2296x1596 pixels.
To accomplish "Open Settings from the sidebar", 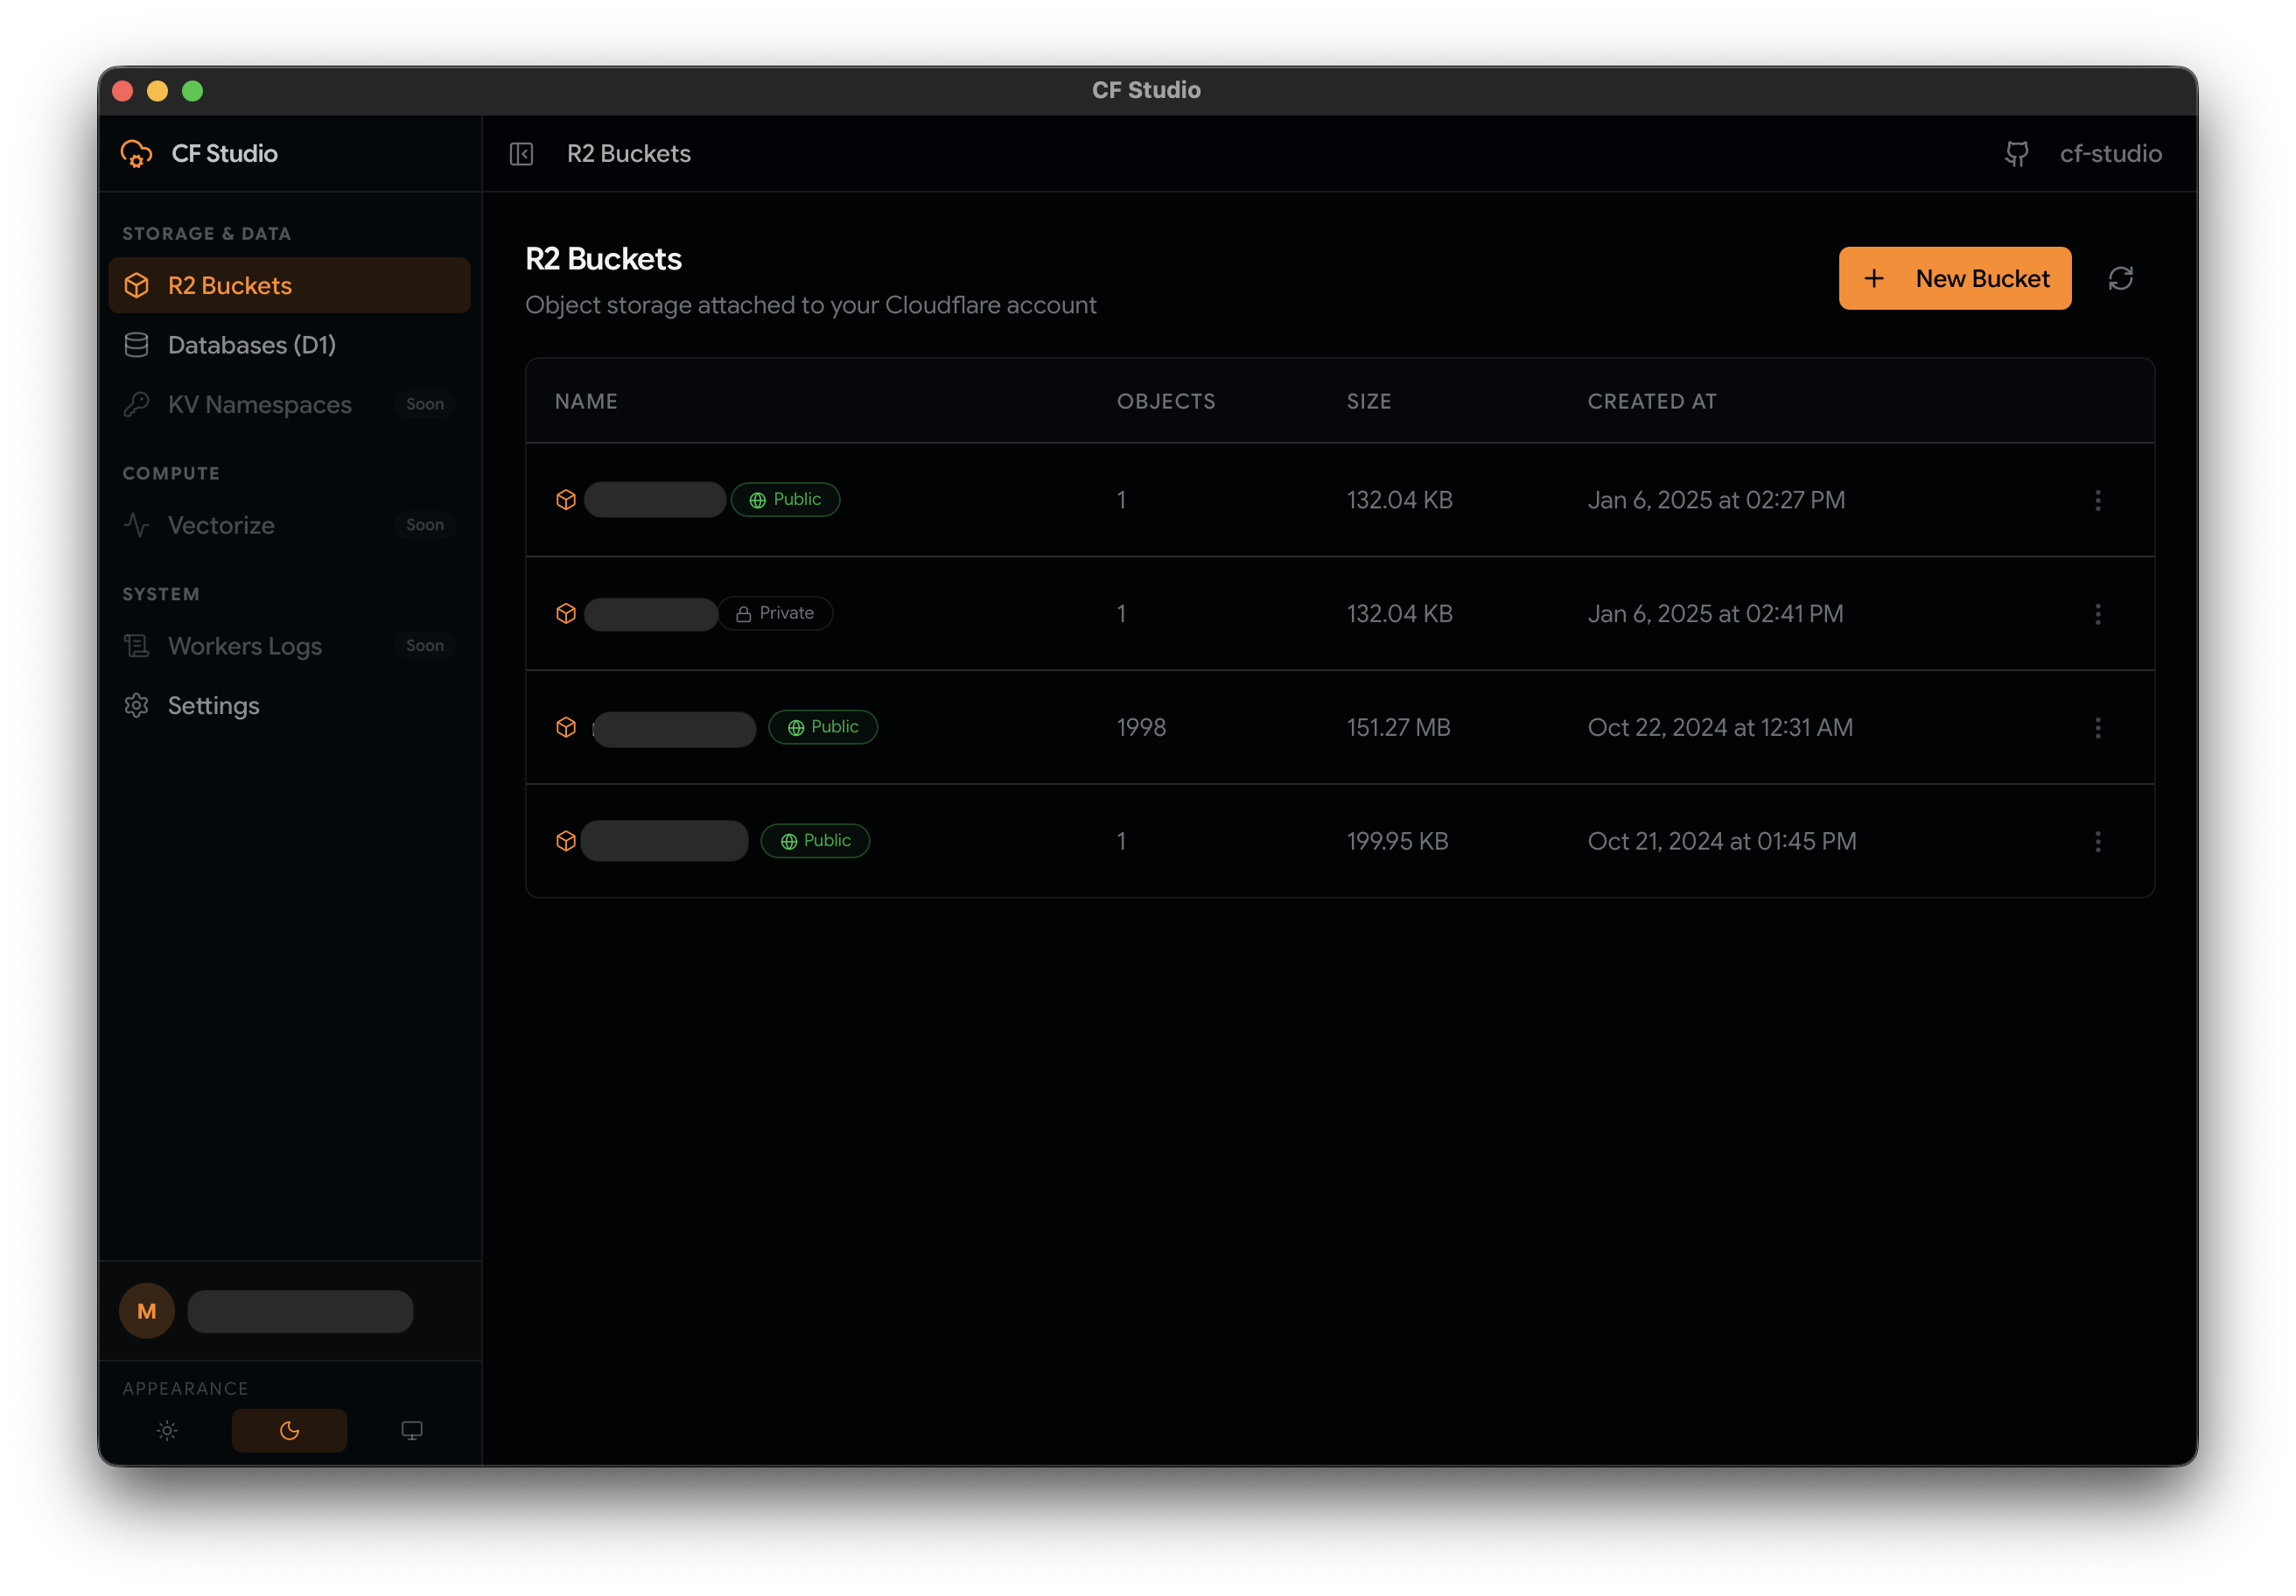I will point(212,706).
